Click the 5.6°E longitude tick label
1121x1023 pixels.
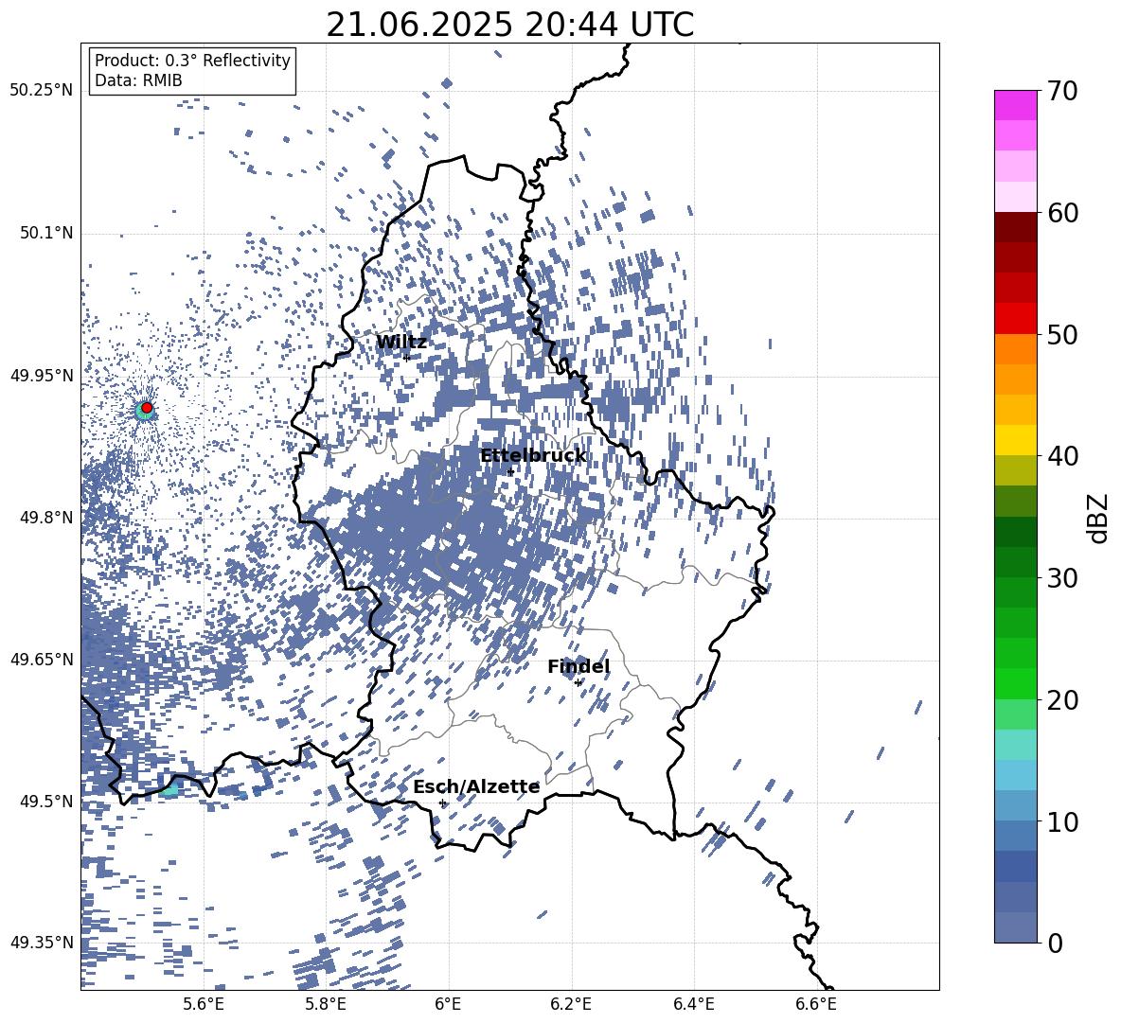coord(204,1004)
